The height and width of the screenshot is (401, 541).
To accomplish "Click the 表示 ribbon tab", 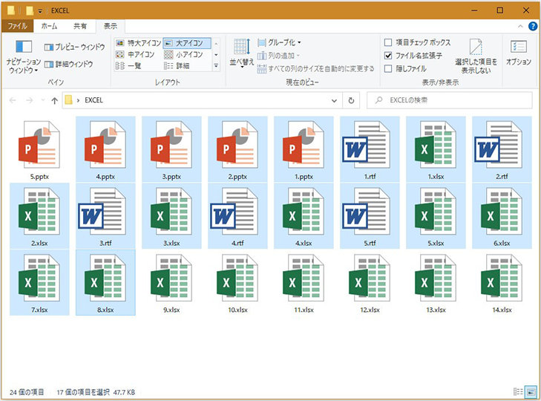I will click(x=111, y=26).
